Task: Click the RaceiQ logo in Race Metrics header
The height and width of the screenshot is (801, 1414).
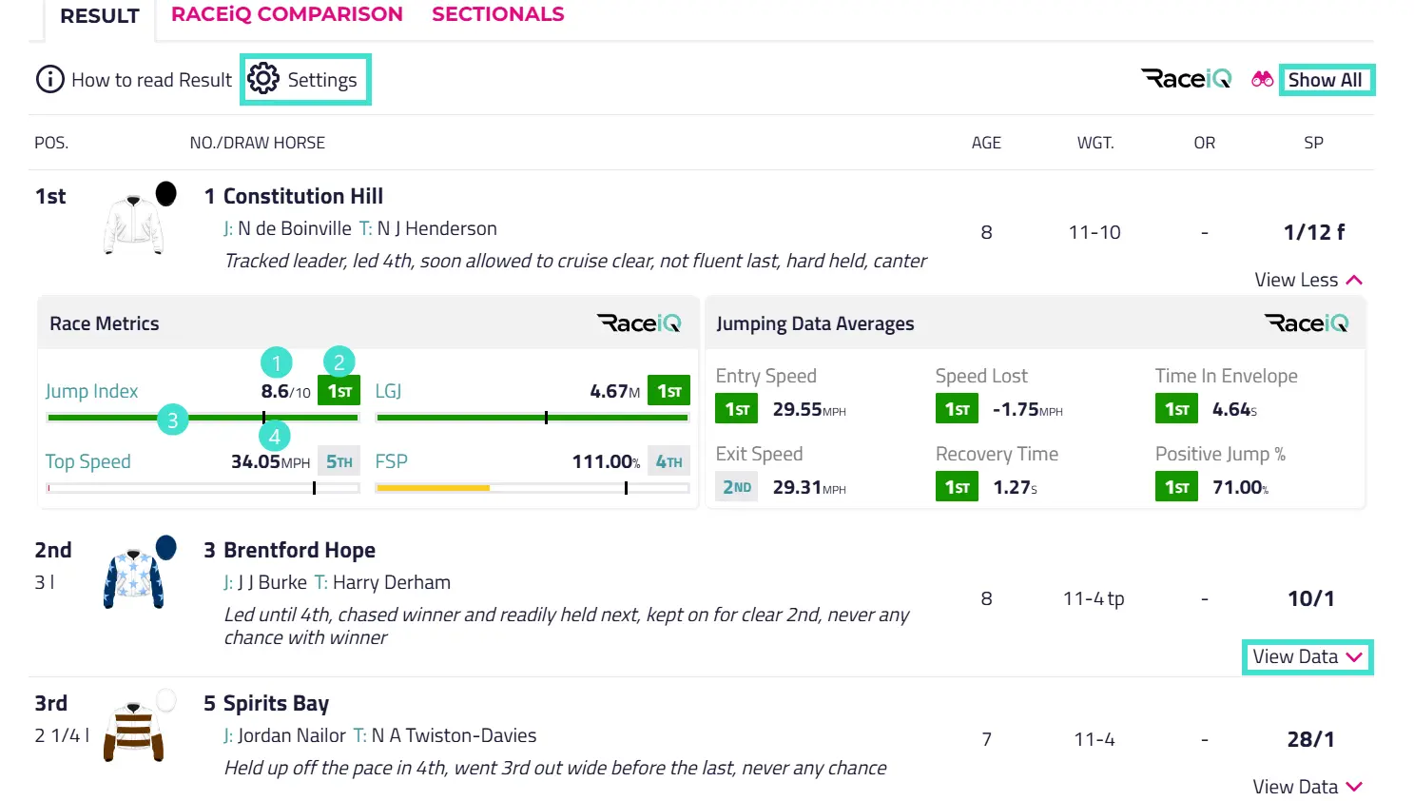Action: [x=639, y=323]
